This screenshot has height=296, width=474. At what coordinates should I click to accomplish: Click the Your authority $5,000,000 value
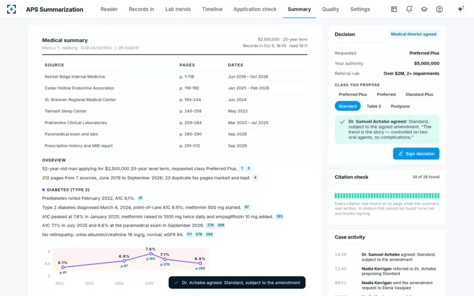pos(427,63)
